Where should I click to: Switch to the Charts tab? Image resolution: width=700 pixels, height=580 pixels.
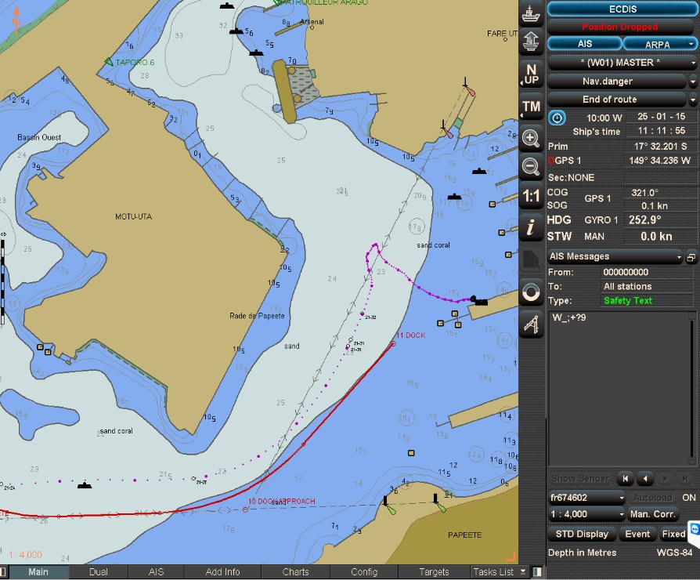[295, 572]
